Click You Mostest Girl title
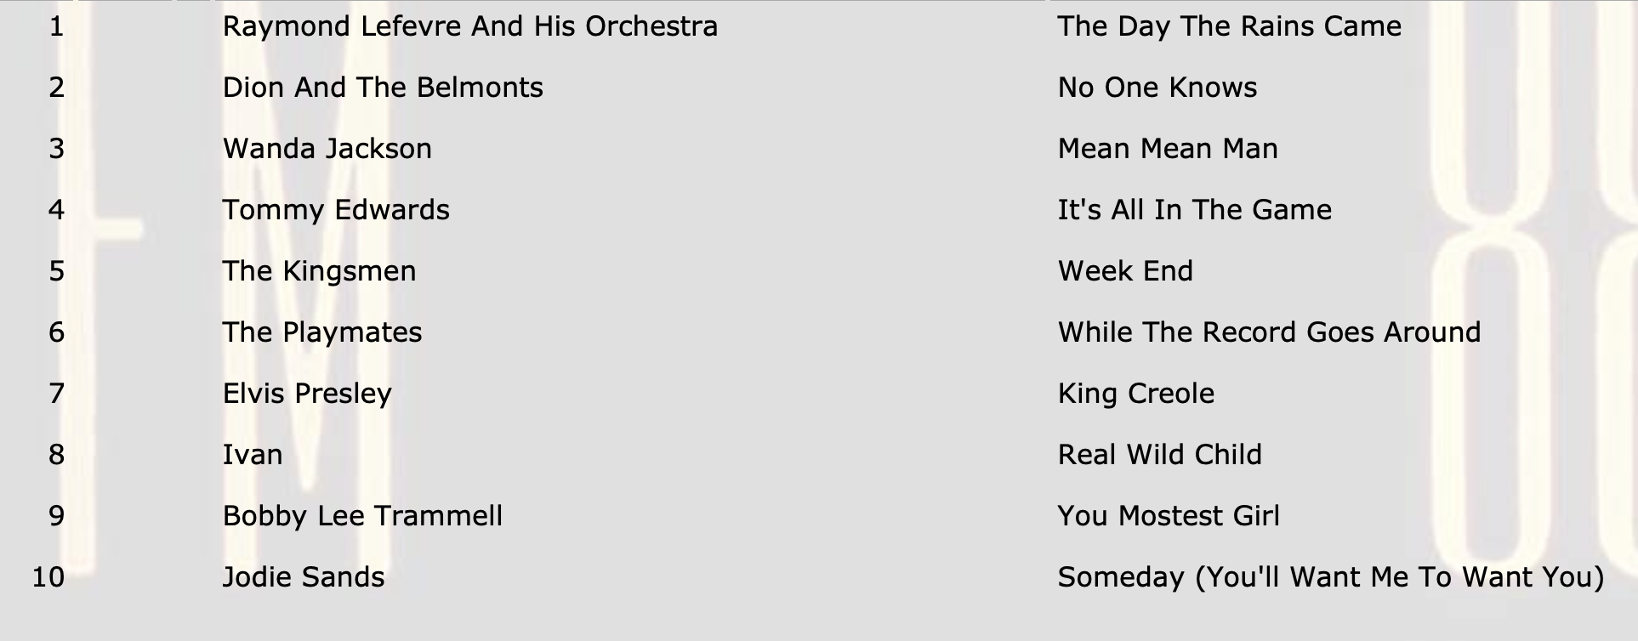 click(x=1169, y=516)
